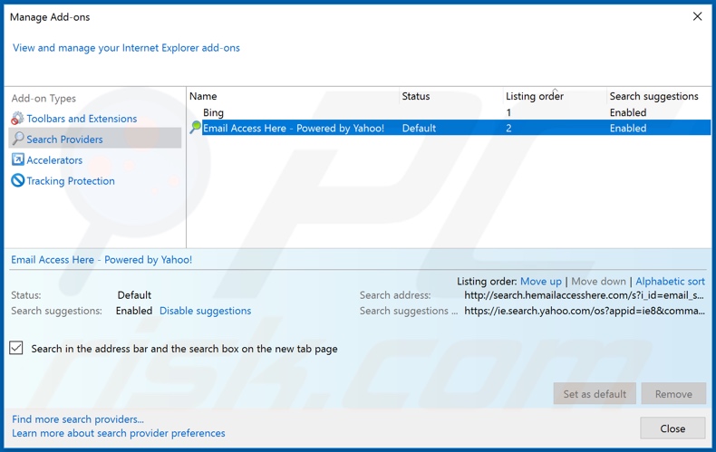Open Find more search providers link

[78, 419]
